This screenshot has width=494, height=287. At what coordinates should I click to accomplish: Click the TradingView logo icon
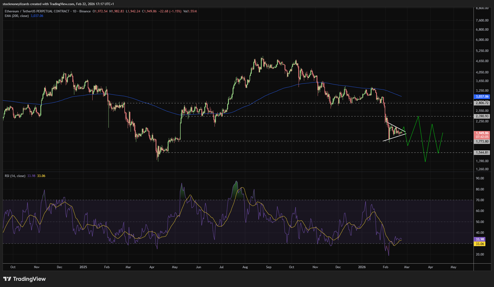coord(7,279)
